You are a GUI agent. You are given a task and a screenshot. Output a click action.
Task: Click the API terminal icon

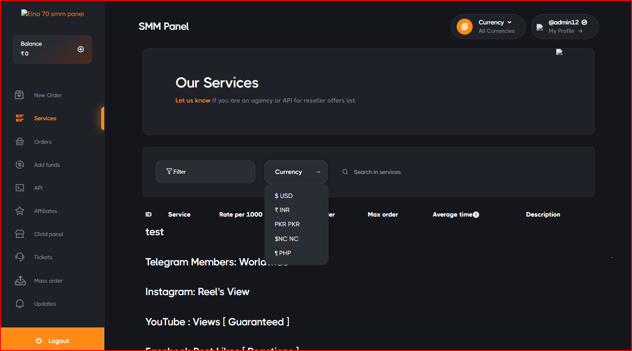(x=20, y=188)
